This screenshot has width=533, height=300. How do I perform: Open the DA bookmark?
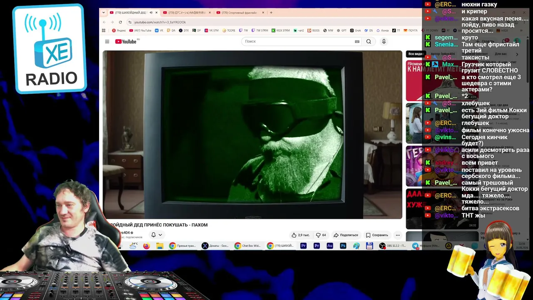click(x=171, y=30)
